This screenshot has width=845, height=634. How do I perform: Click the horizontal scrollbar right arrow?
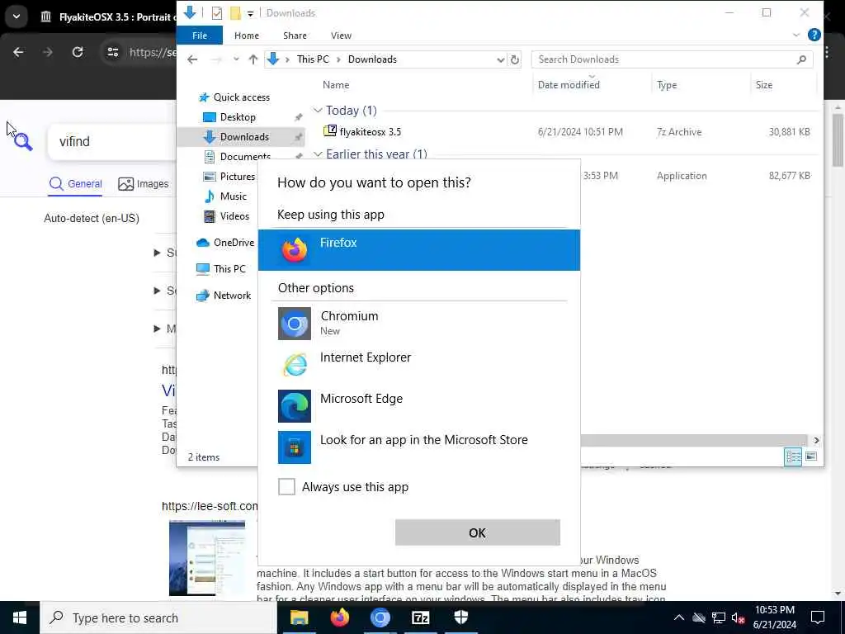pyautogui.click(x=816, y=441)
